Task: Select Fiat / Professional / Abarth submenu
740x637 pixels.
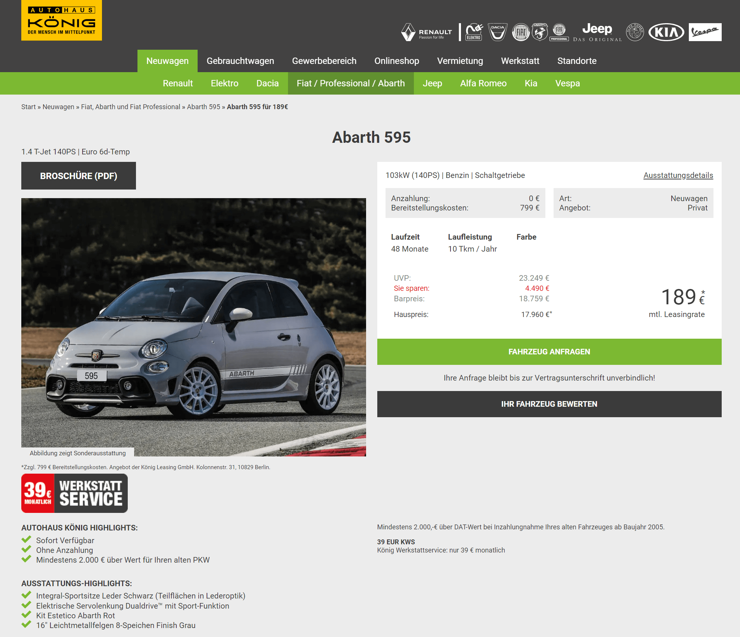Action: [351, 83]
